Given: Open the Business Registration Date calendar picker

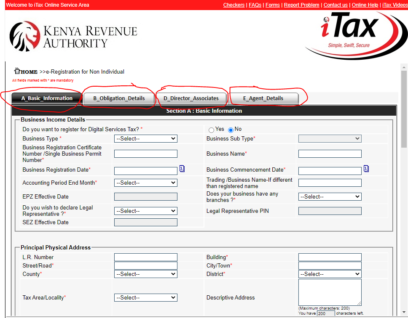Looking at the screenshot, I should coord(182,168).
